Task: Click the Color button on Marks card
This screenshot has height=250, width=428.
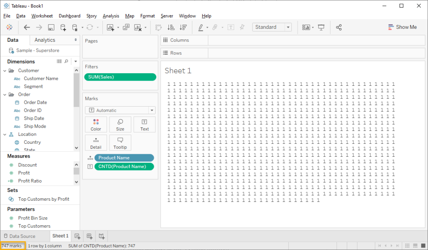Action: (x=96, y=125)
